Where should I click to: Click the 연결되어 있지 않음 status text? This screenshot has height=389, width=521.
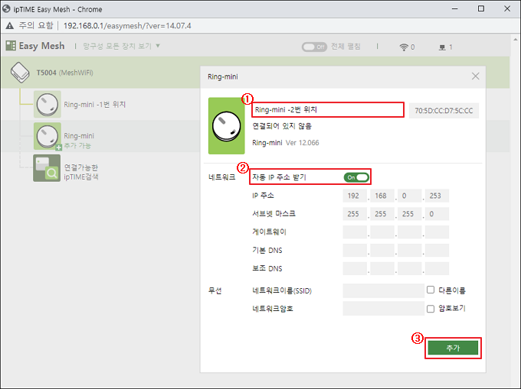tap(282, 126)
